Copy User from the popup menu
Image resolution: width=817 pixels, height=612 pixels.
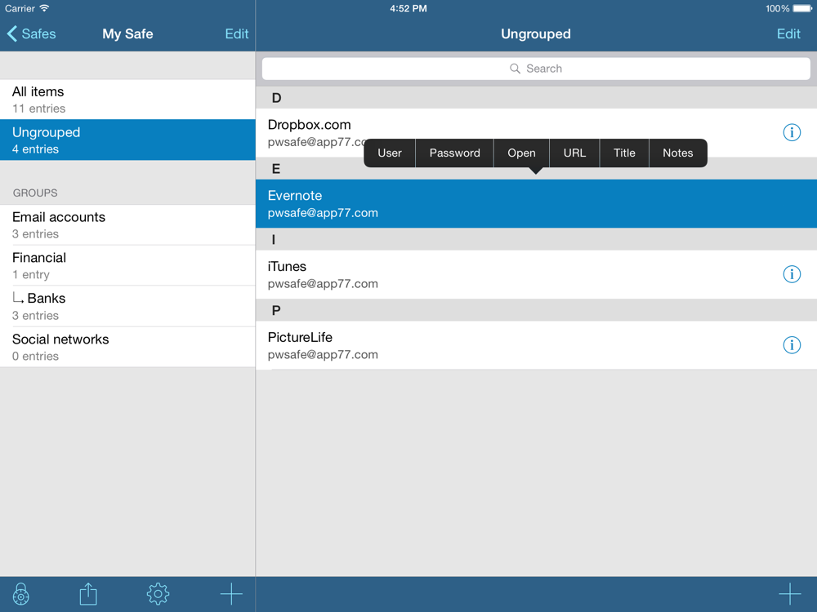390,153
